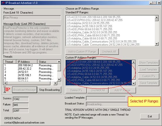The height and width of the screenshot is (126, 162).
Task: Click the Broadcast Message button
Action: (25, 90)
